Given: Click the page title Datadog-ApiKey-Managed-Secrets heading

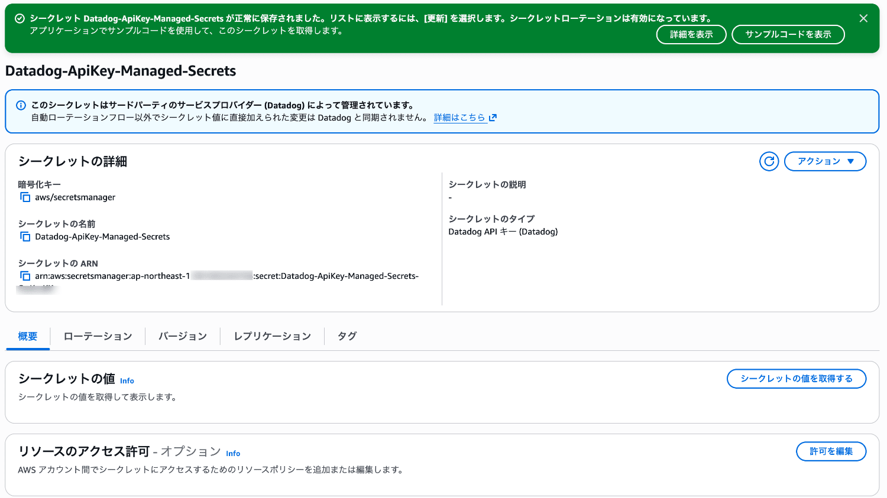Looking at the screenshot, I should coord(121,71).
